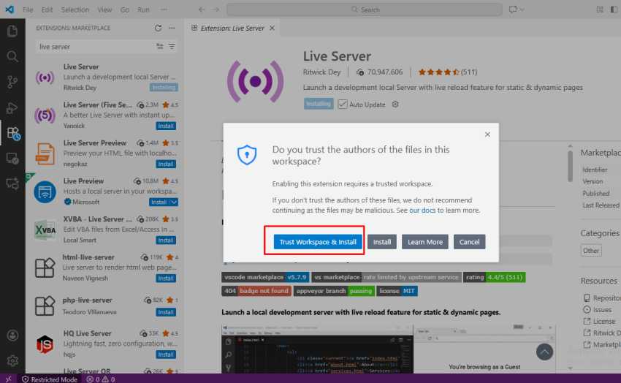Viewport: 621px width, 383px height.
Task: Install the php-live-server extension
Action: (166, 311)
